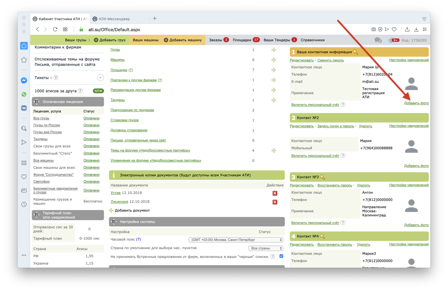Switch to АТИ-Мессенджер tab
The height and width of the screenshot is (291, 448).
tap(114, 19)
